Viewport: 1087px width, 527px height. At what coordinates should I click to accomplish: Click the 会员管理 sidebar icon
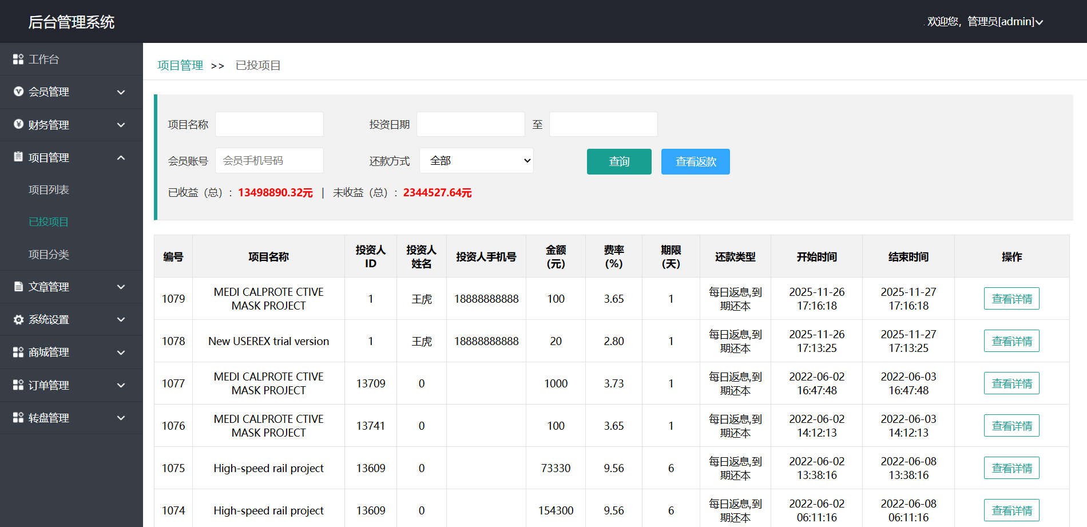click(x=18, y=92)
